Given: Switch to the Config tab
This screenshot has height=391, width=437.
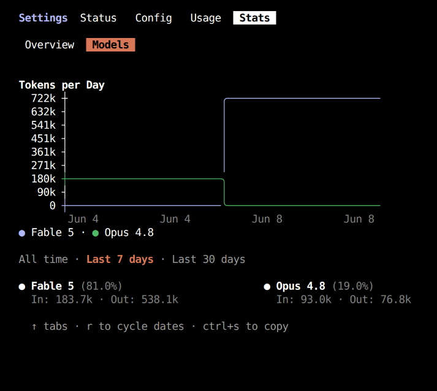Looking at the screenshot, I should pos(154,18).
